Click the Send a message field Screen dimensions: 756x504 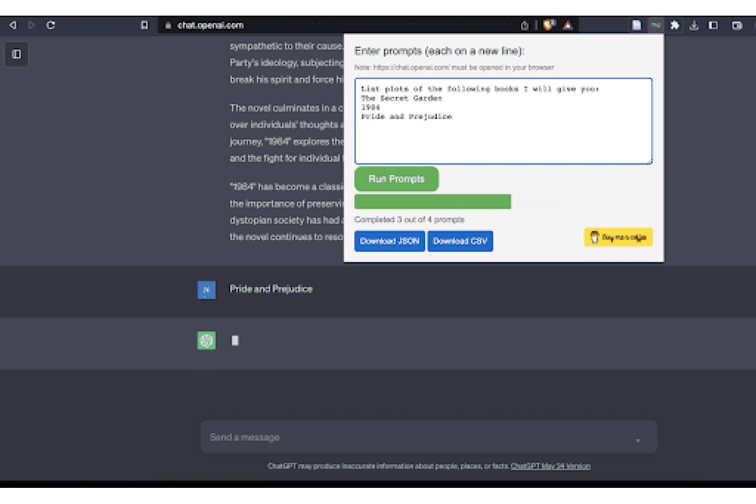click(x=429, y=437)
